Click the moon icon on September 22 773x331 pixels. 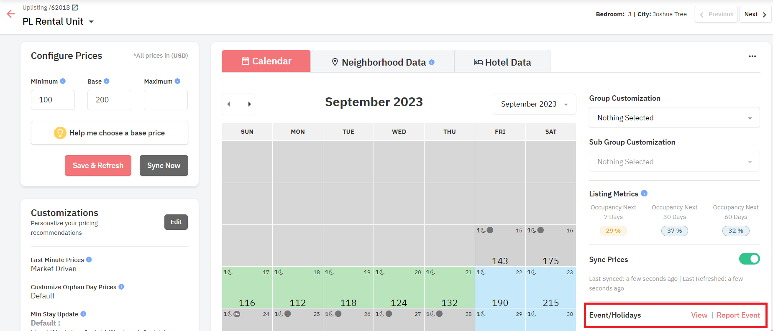[x=483, y=272]
